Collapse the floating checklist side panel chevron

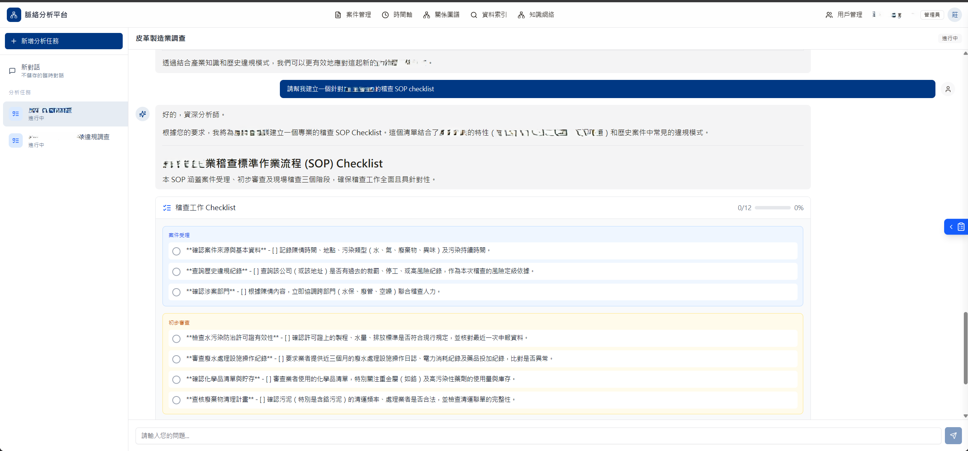click(952, 226)
